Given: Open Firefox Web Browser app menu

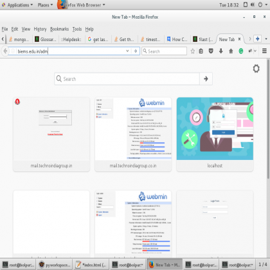Looking at the screenshot, I should click(82, 4).
